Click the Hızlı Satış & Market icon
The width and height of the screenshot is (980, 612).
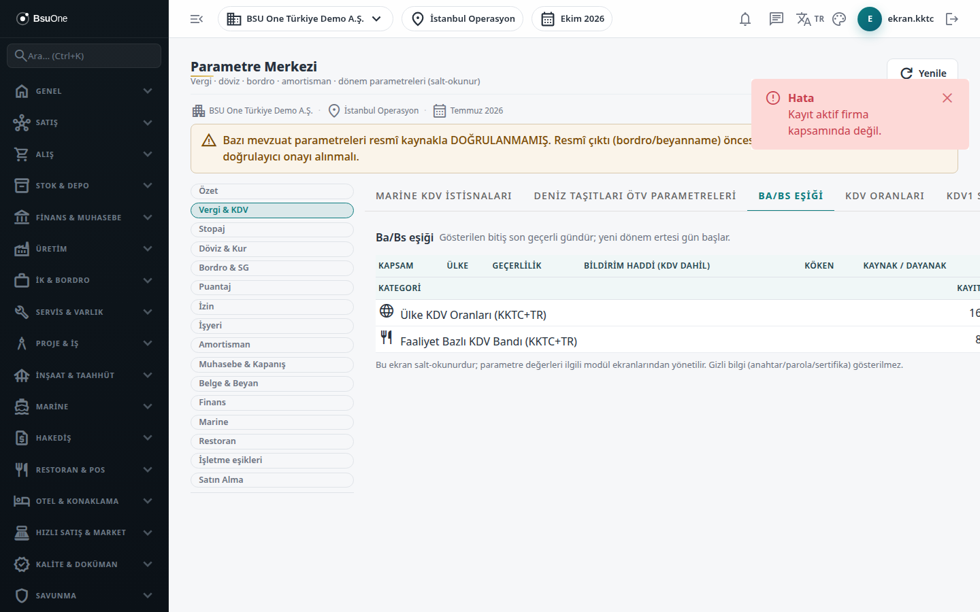click(x=22, y=532)
